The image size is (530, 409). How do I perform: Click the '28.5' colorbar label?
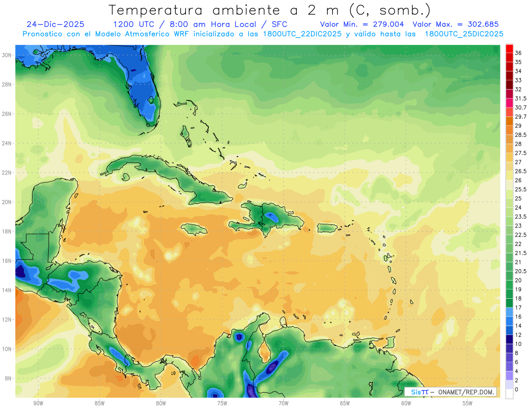click(x=521, y=135)
